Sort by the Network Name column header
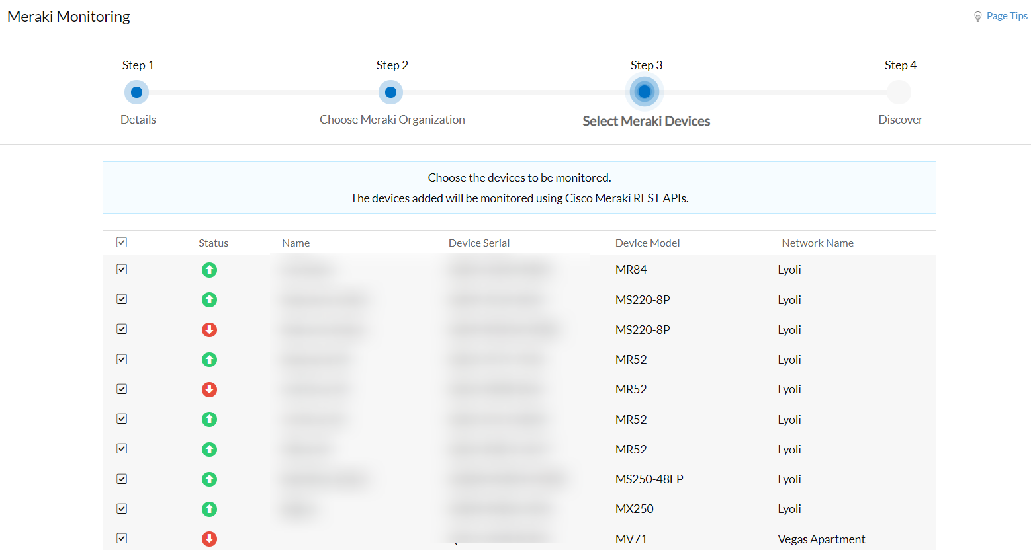 coord(817,243)
